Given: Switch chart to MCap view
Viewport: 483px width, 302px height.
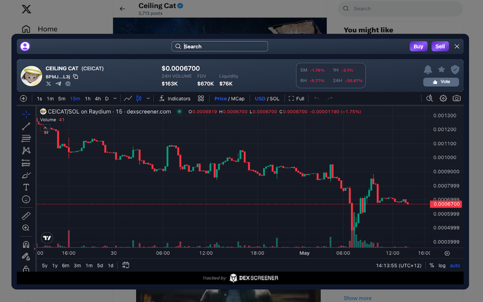Looking at the screenshot, I should (238, 98).
